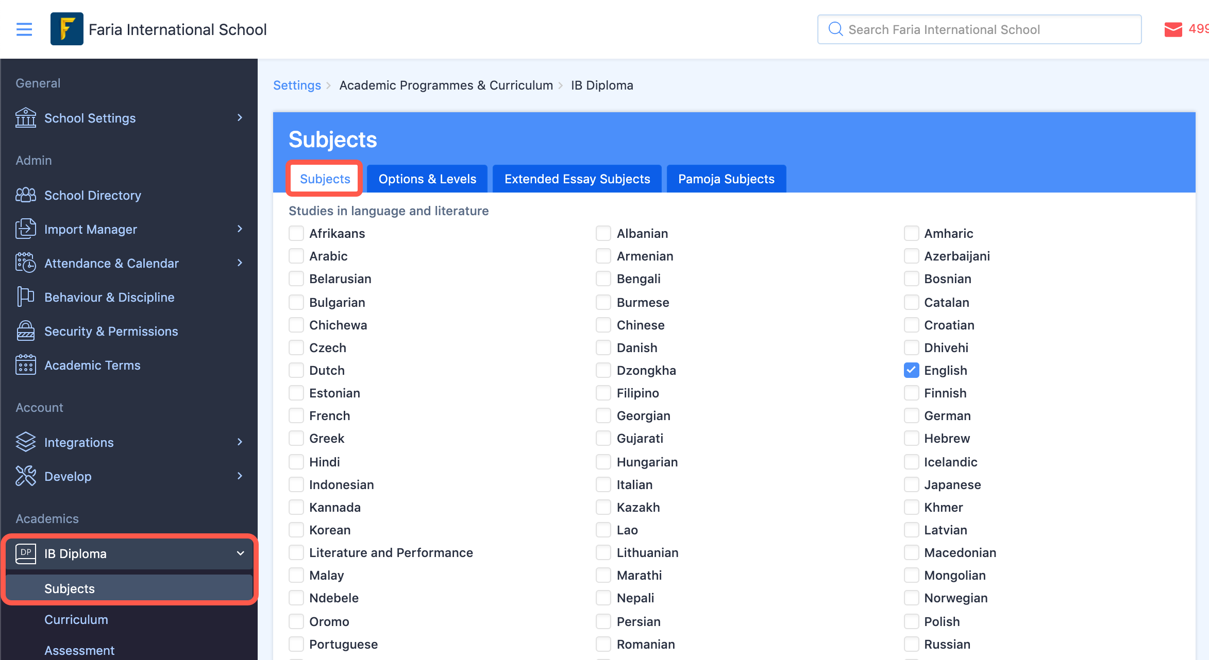Switch to Options & Levels tab

point(427,179)
